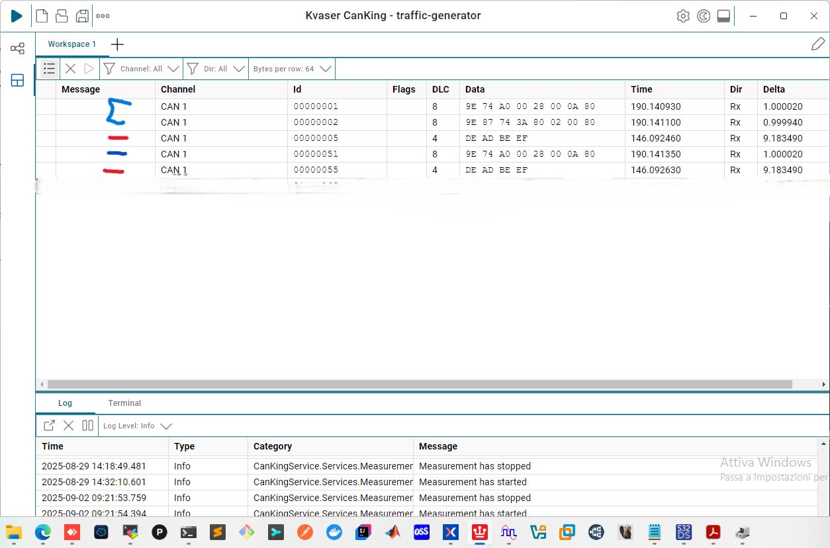Open the workspaces layout sidebar icon

click(x=17, y=81)
